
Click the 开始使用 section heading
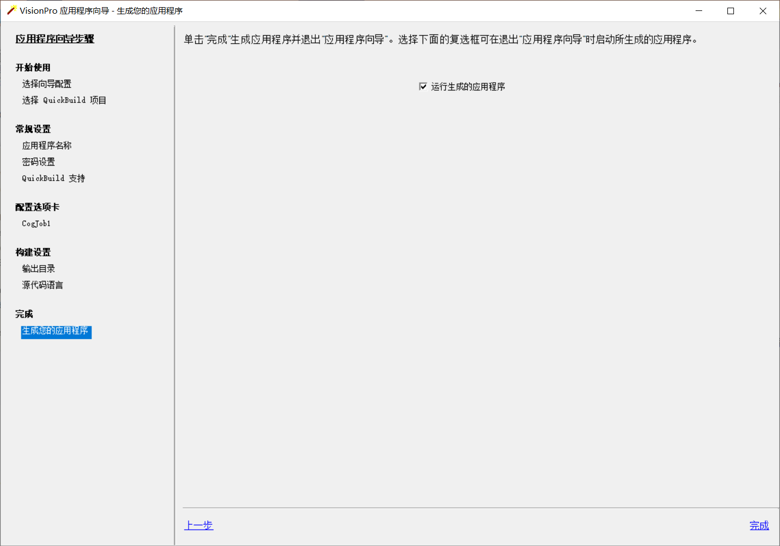click(x=32, y=67)
